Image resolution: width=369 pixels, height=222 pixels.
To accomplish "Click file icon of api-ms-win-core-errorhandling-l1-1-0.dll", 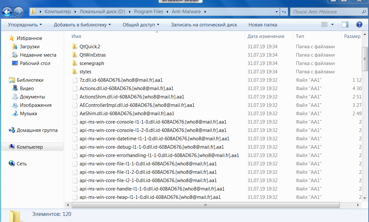I will click(75, 155).
